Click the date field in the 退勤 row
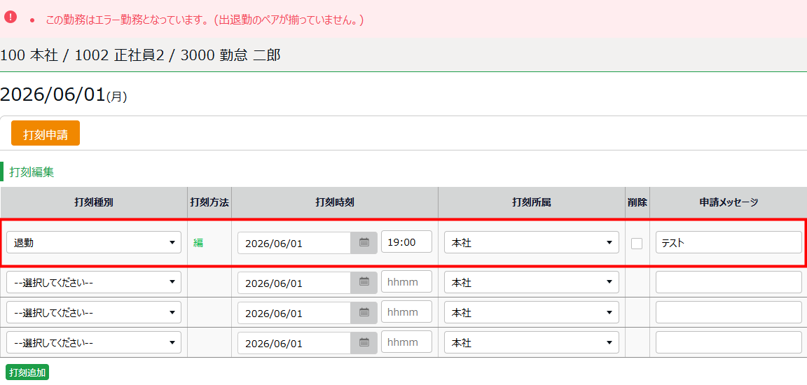Image resolution: width=807 pixels, height=385 pixels. tap(294, 243)
